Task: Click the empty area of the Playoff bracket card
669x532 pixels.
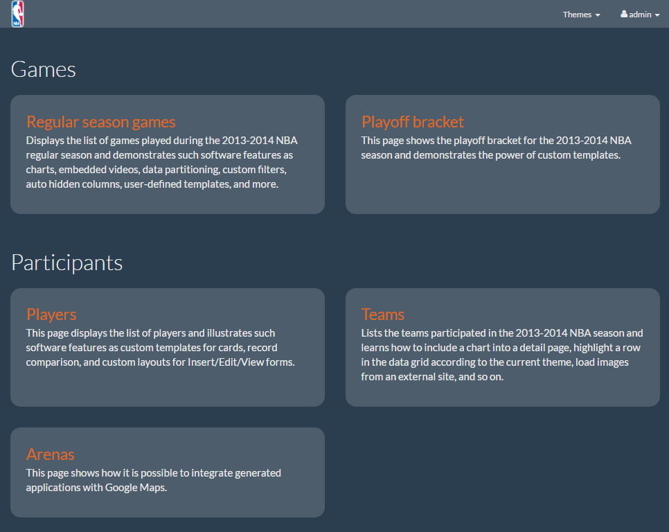Action: pyautogui.click(x=502, y=188)
